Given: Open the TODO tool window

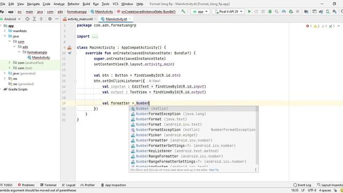Looking at the screenshot, I should (6, 185).
